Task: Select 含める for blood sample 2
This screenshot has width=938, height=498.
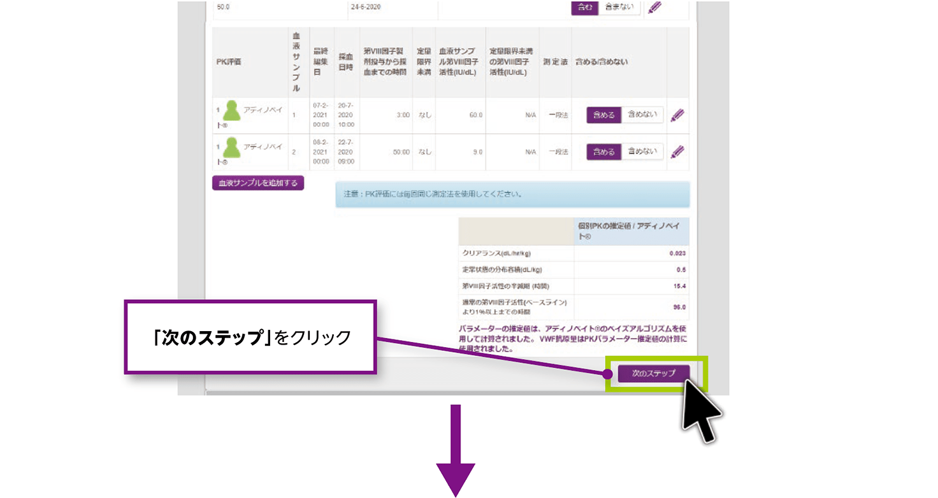Action: coord(603,152)
